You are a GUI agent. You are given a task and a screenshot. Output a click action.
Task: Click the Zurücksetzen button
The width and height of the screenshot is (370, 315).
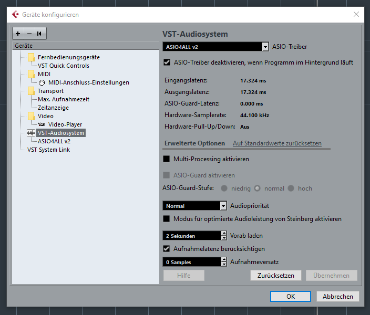275,276
